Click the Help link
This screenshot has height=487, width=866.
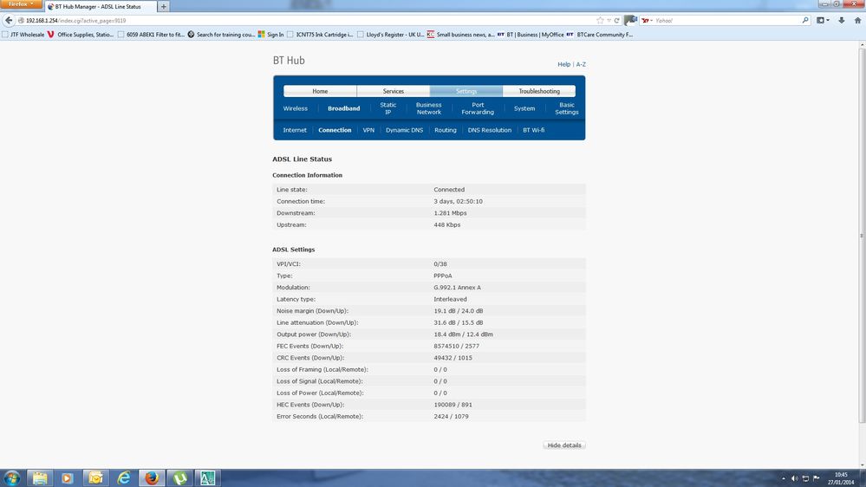click(x=563, y=65)
